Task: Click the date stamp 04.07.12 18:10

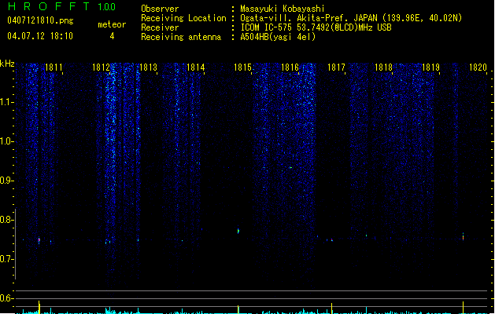Action: click(40, 36)
